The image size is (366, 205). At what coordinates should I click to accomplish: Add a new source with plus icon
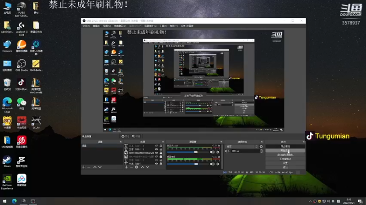[x=126, y=167]
